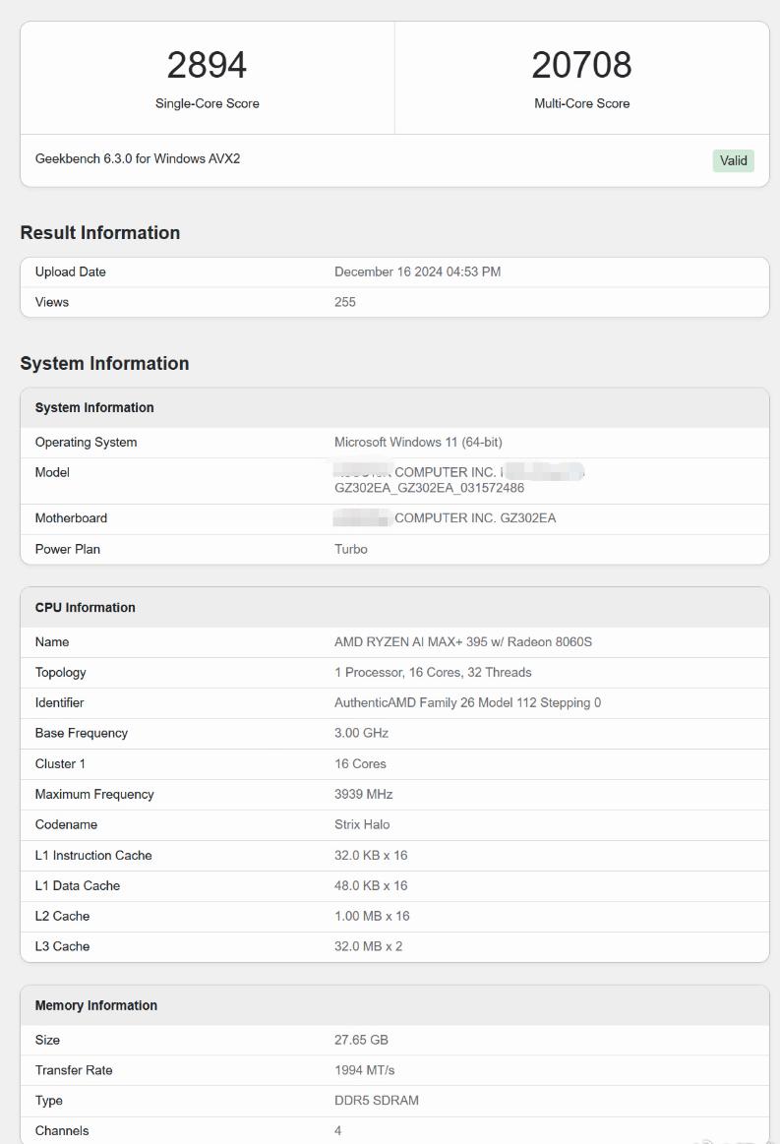This screenshot has height=1144, width=780.
Task: Click the Codename label
Action: click(x=66, y=824)
